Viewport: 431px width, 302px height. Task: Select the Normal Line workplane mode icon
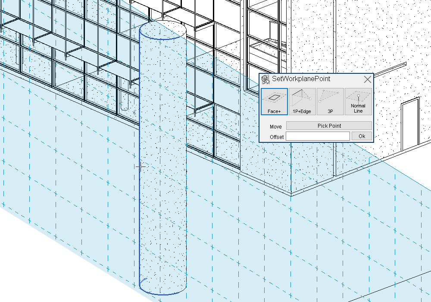(358, 101)
